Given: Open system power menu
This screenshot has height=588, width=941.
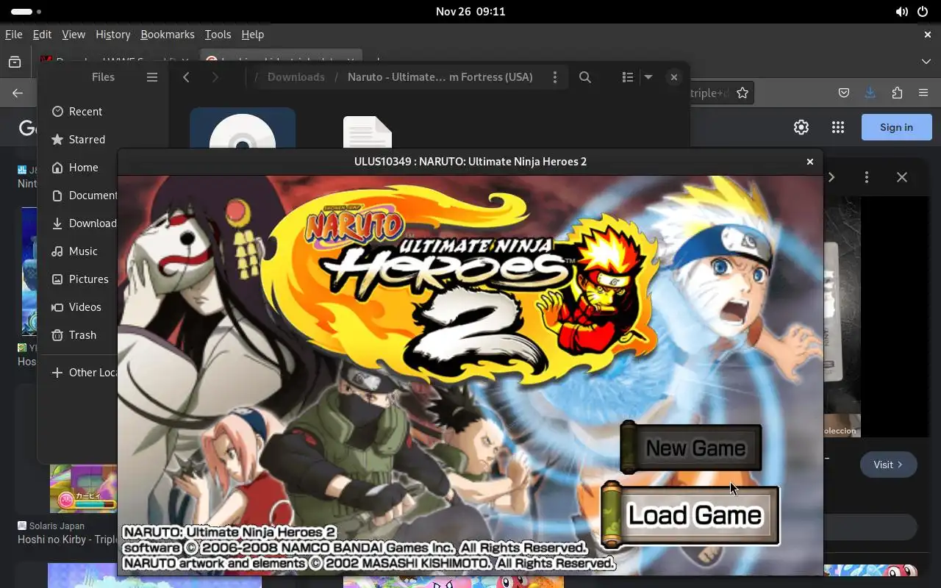Looking at the screenshot, I should [923, 12].
